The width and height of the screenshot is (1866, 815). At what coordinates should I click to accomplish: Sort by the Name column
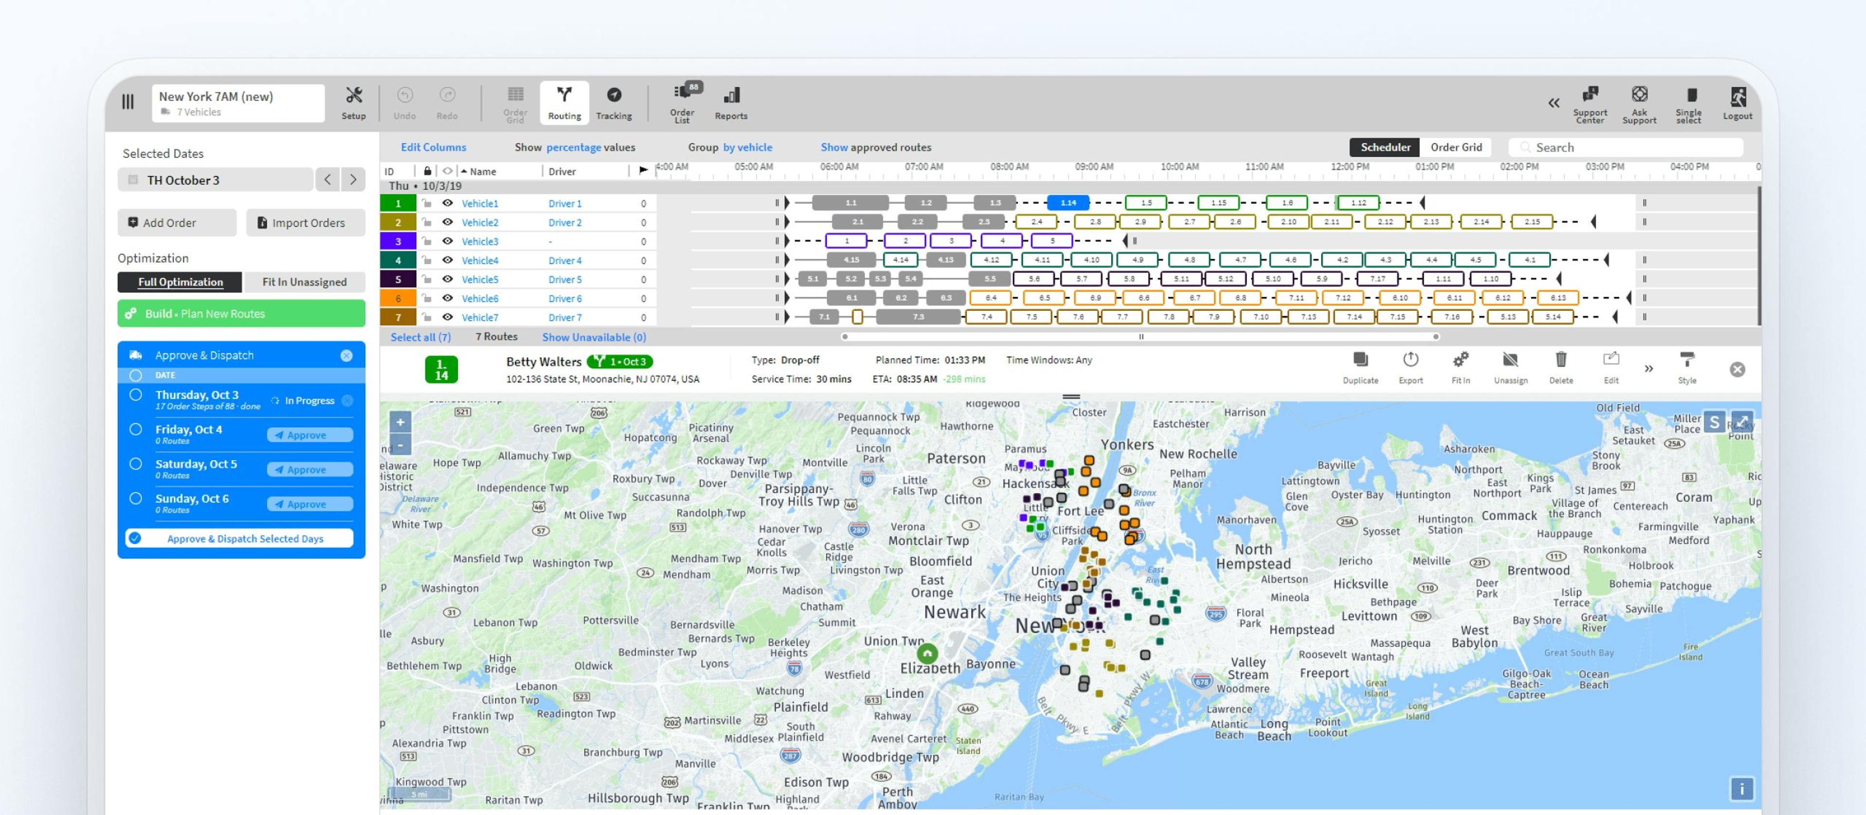coord(483,171)
